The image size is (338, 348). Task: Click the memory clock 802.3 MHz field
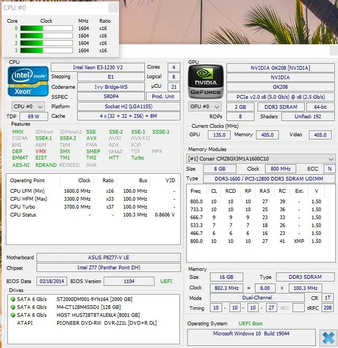click(x=226, y=288)
